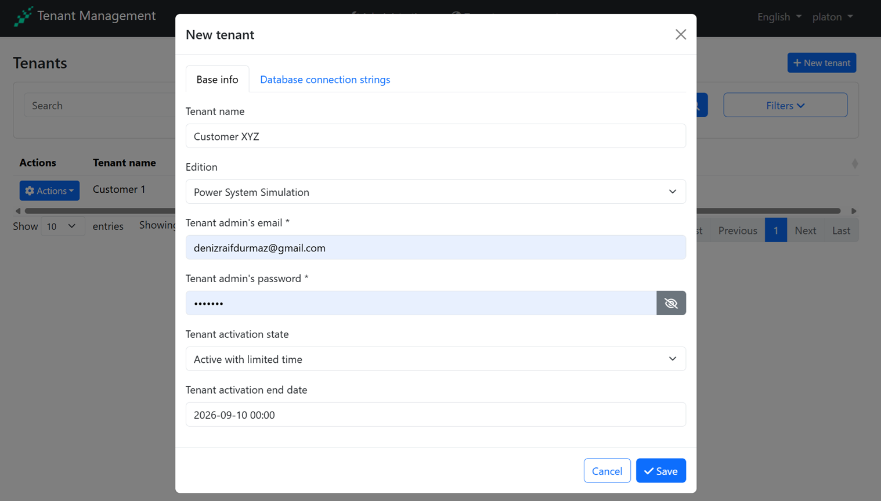881x501 pixels.
Task: Click the Tenant name input field
Action: point(435,136)
